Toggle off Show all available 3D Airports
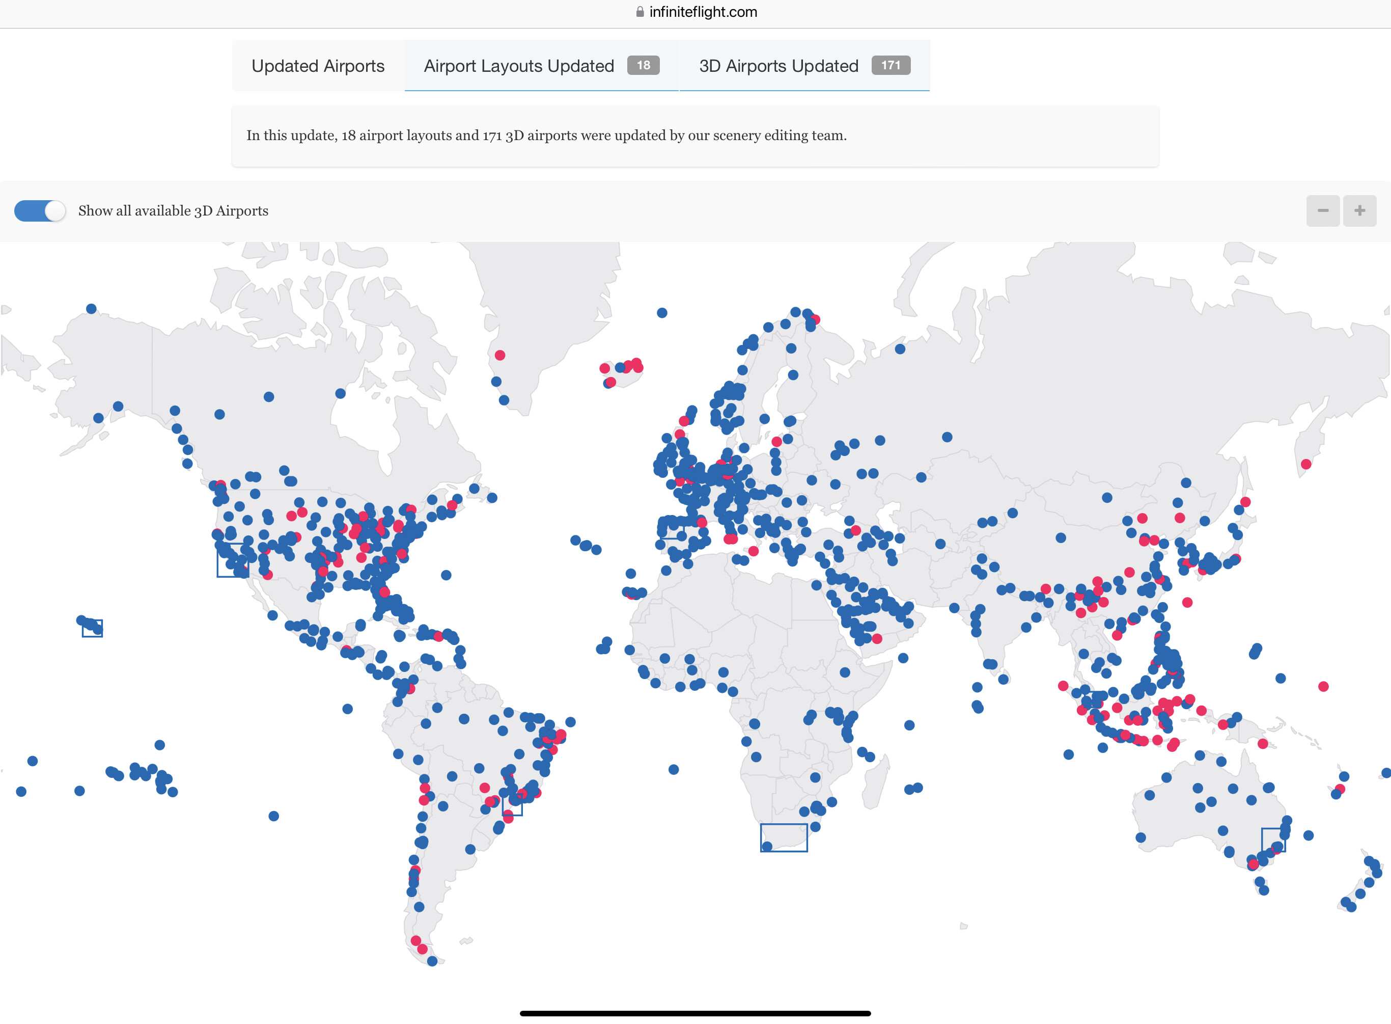1391x1024 pixels. point(40,211)
